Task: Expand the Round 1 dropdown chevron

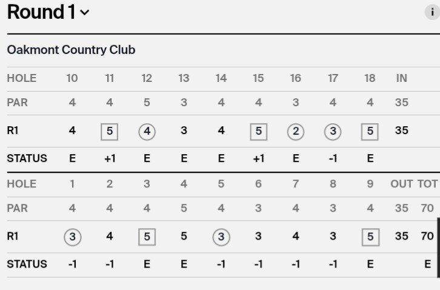Action: (84, 12)
